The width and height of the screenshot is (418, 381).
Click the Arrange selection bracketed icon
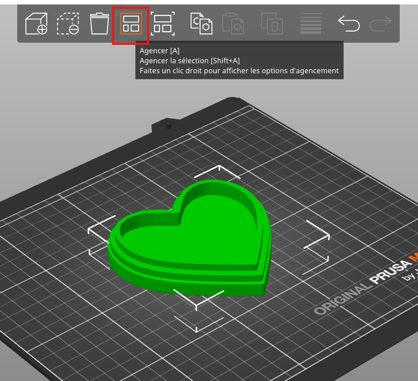(x=162, y=24)
